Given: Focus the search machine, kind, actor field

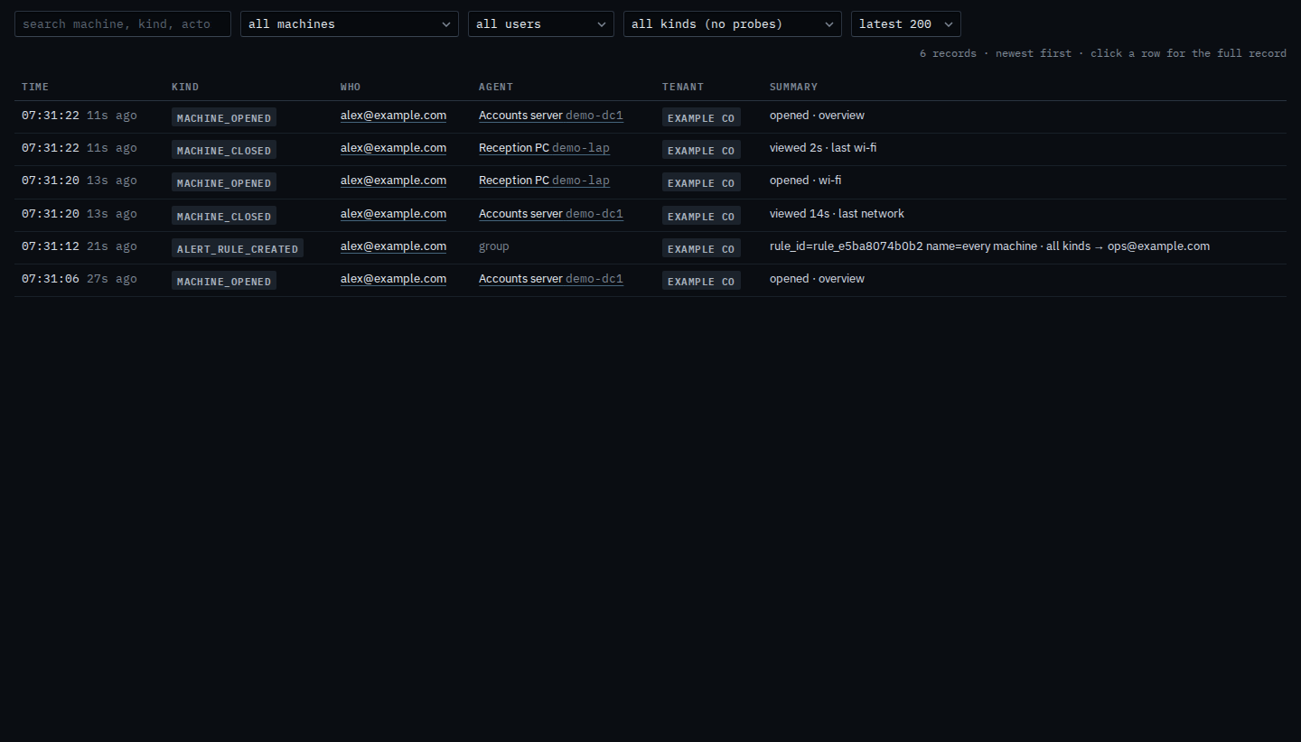Looking at the screenshot, I should tap(123, 23).
